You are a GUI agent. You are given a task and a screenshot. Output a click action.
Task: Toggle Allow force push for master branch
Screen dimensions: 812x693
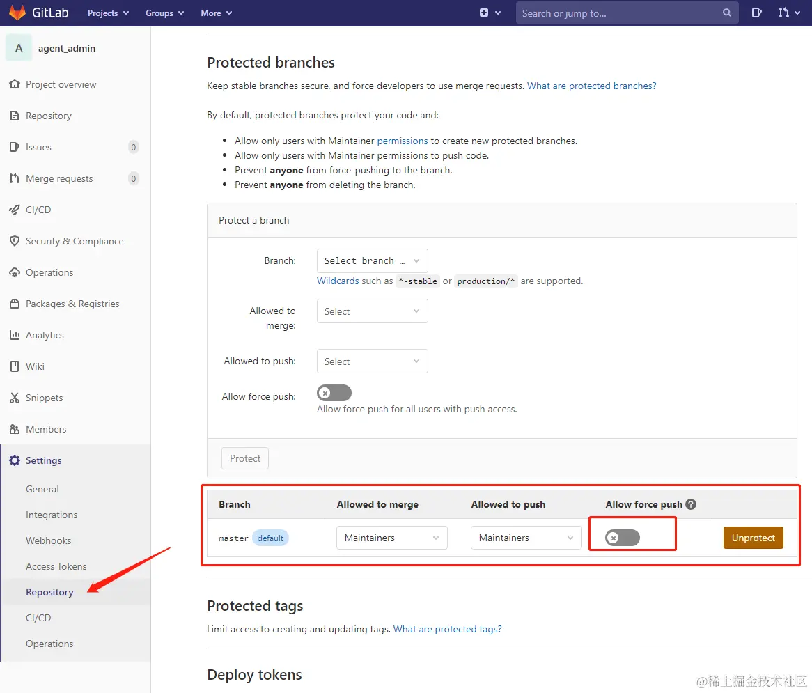(622, 538)
